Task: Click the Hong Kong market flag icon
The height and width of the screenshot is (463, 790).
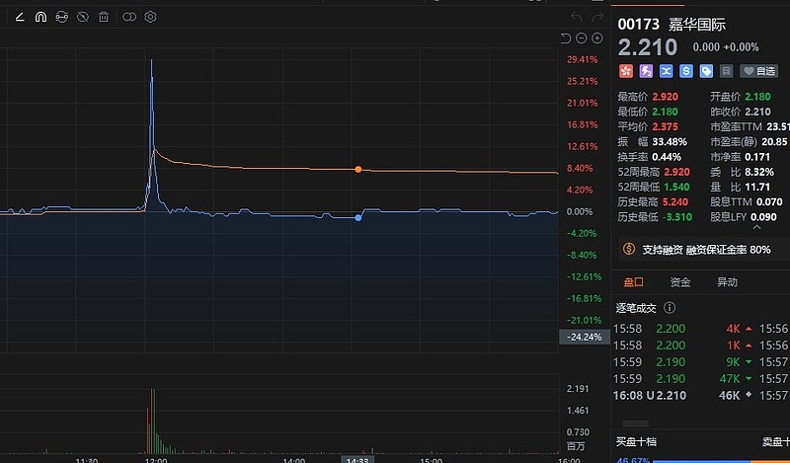Action: [626, 71]
